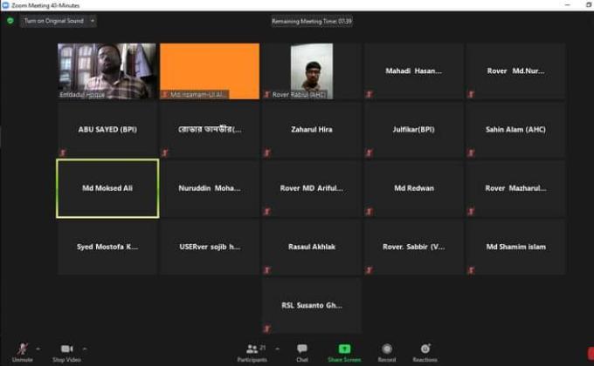The image size is (594, 366).
Task: Click muted mic icon on Zaharul Hira tile
Action: [x=267, y=152]
